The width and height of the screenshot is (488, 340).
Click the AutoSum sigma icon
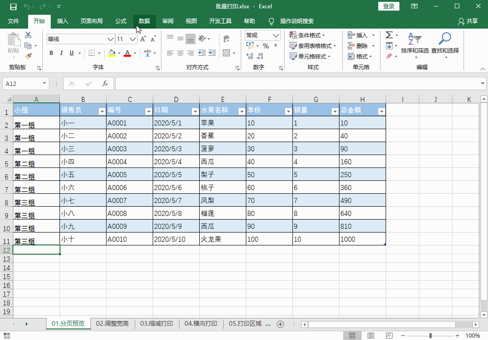[389, 35]
